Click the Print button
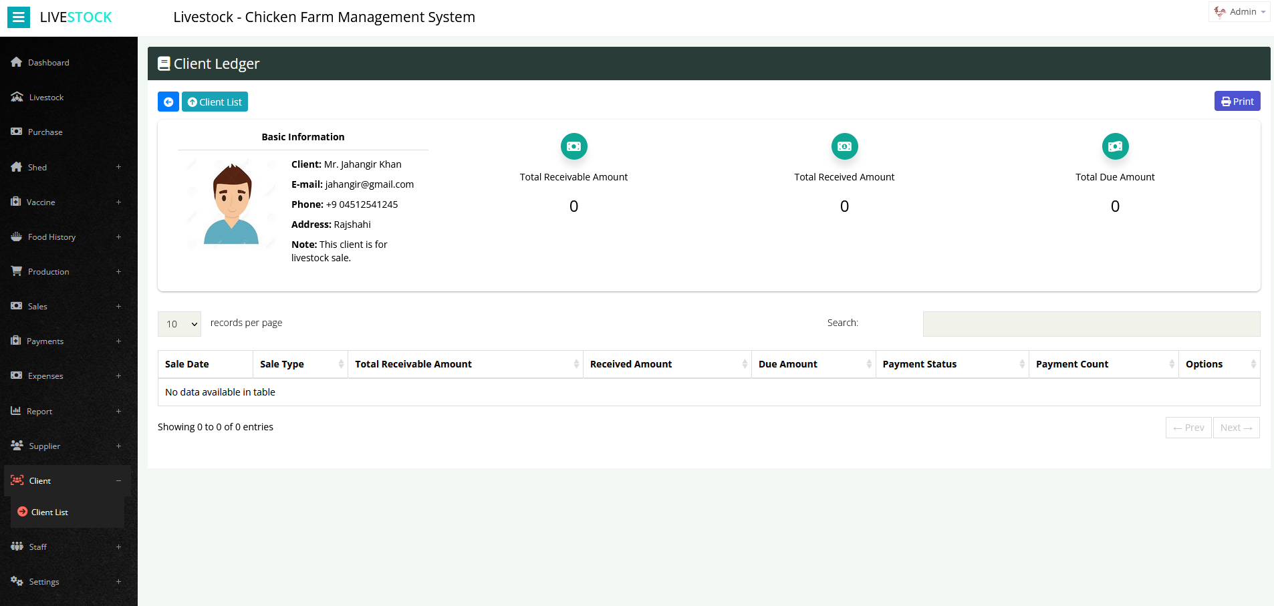Screen dimensions: 1274x606 tap(1237, 101)
